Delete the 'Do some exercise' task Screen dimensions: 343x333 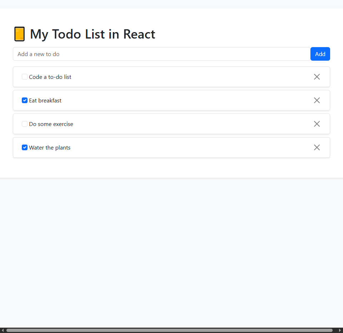pyautogui.click(x=317, y=124)
